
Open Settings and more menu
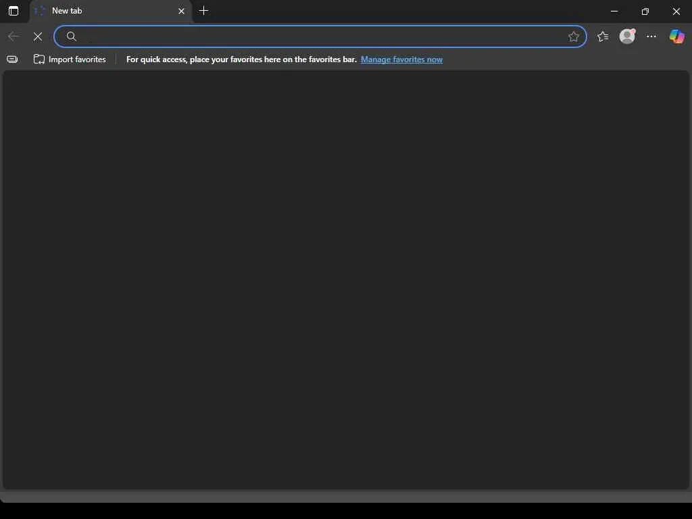point(651,36)
